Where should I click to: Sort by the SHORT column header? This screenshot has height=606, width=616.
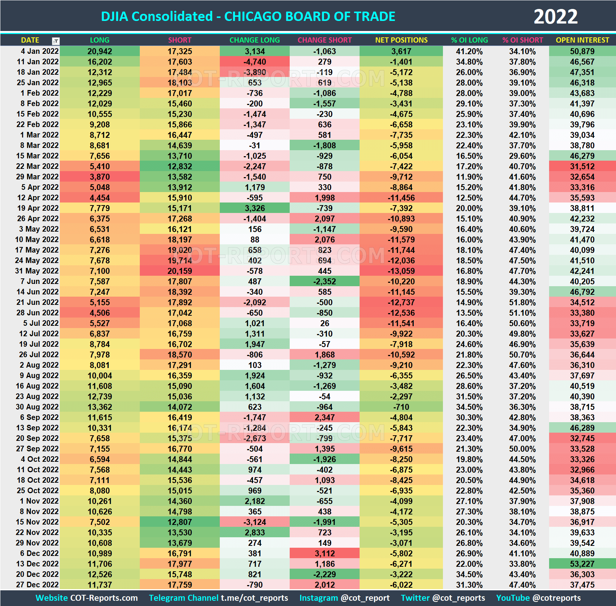coord(180,40)
